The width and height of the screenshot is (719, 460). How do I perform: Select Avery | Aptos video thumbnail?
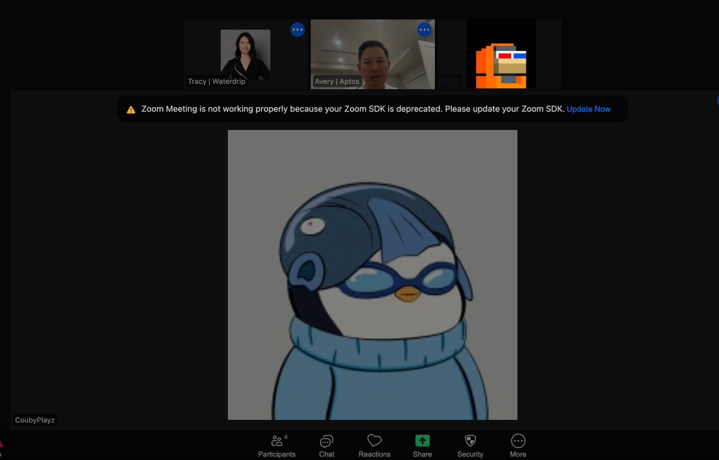click(373, 55)
